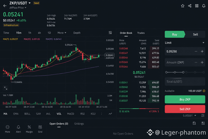Set amount slider to 75% node
Screen dimensions: 208x139
pyautogui.click(x=195, y=72)
